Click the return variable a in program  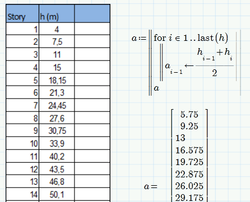pos(156,88)
